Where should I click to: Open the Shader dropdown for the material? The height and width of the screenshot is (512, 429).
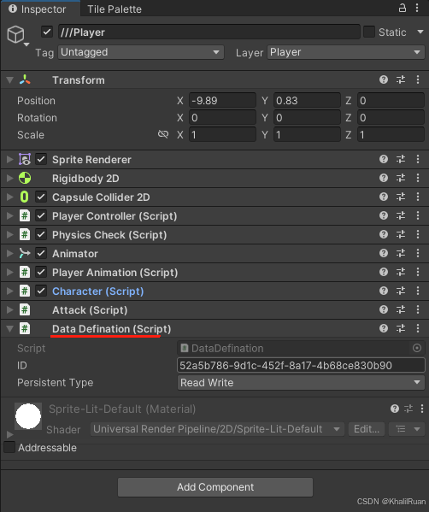coord(217,429)
